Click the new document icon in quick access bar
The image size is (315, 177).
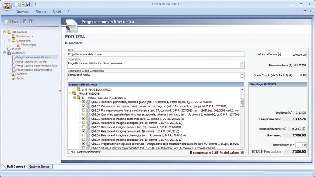click(x=17, y=5)
